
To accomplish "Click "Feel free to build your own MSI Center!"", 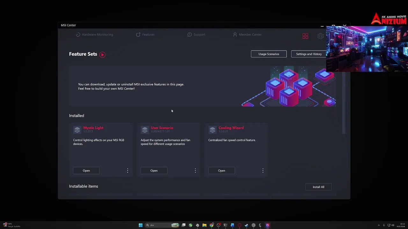I will [106, 89].
